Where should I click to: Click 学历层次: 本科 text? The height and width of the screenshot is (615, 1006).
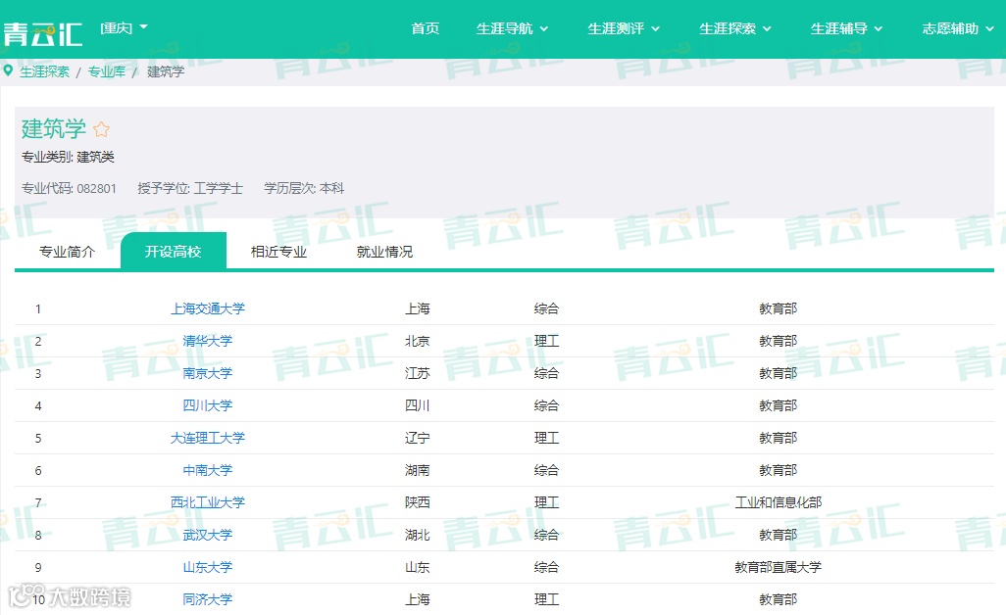[x=304, y=188]
